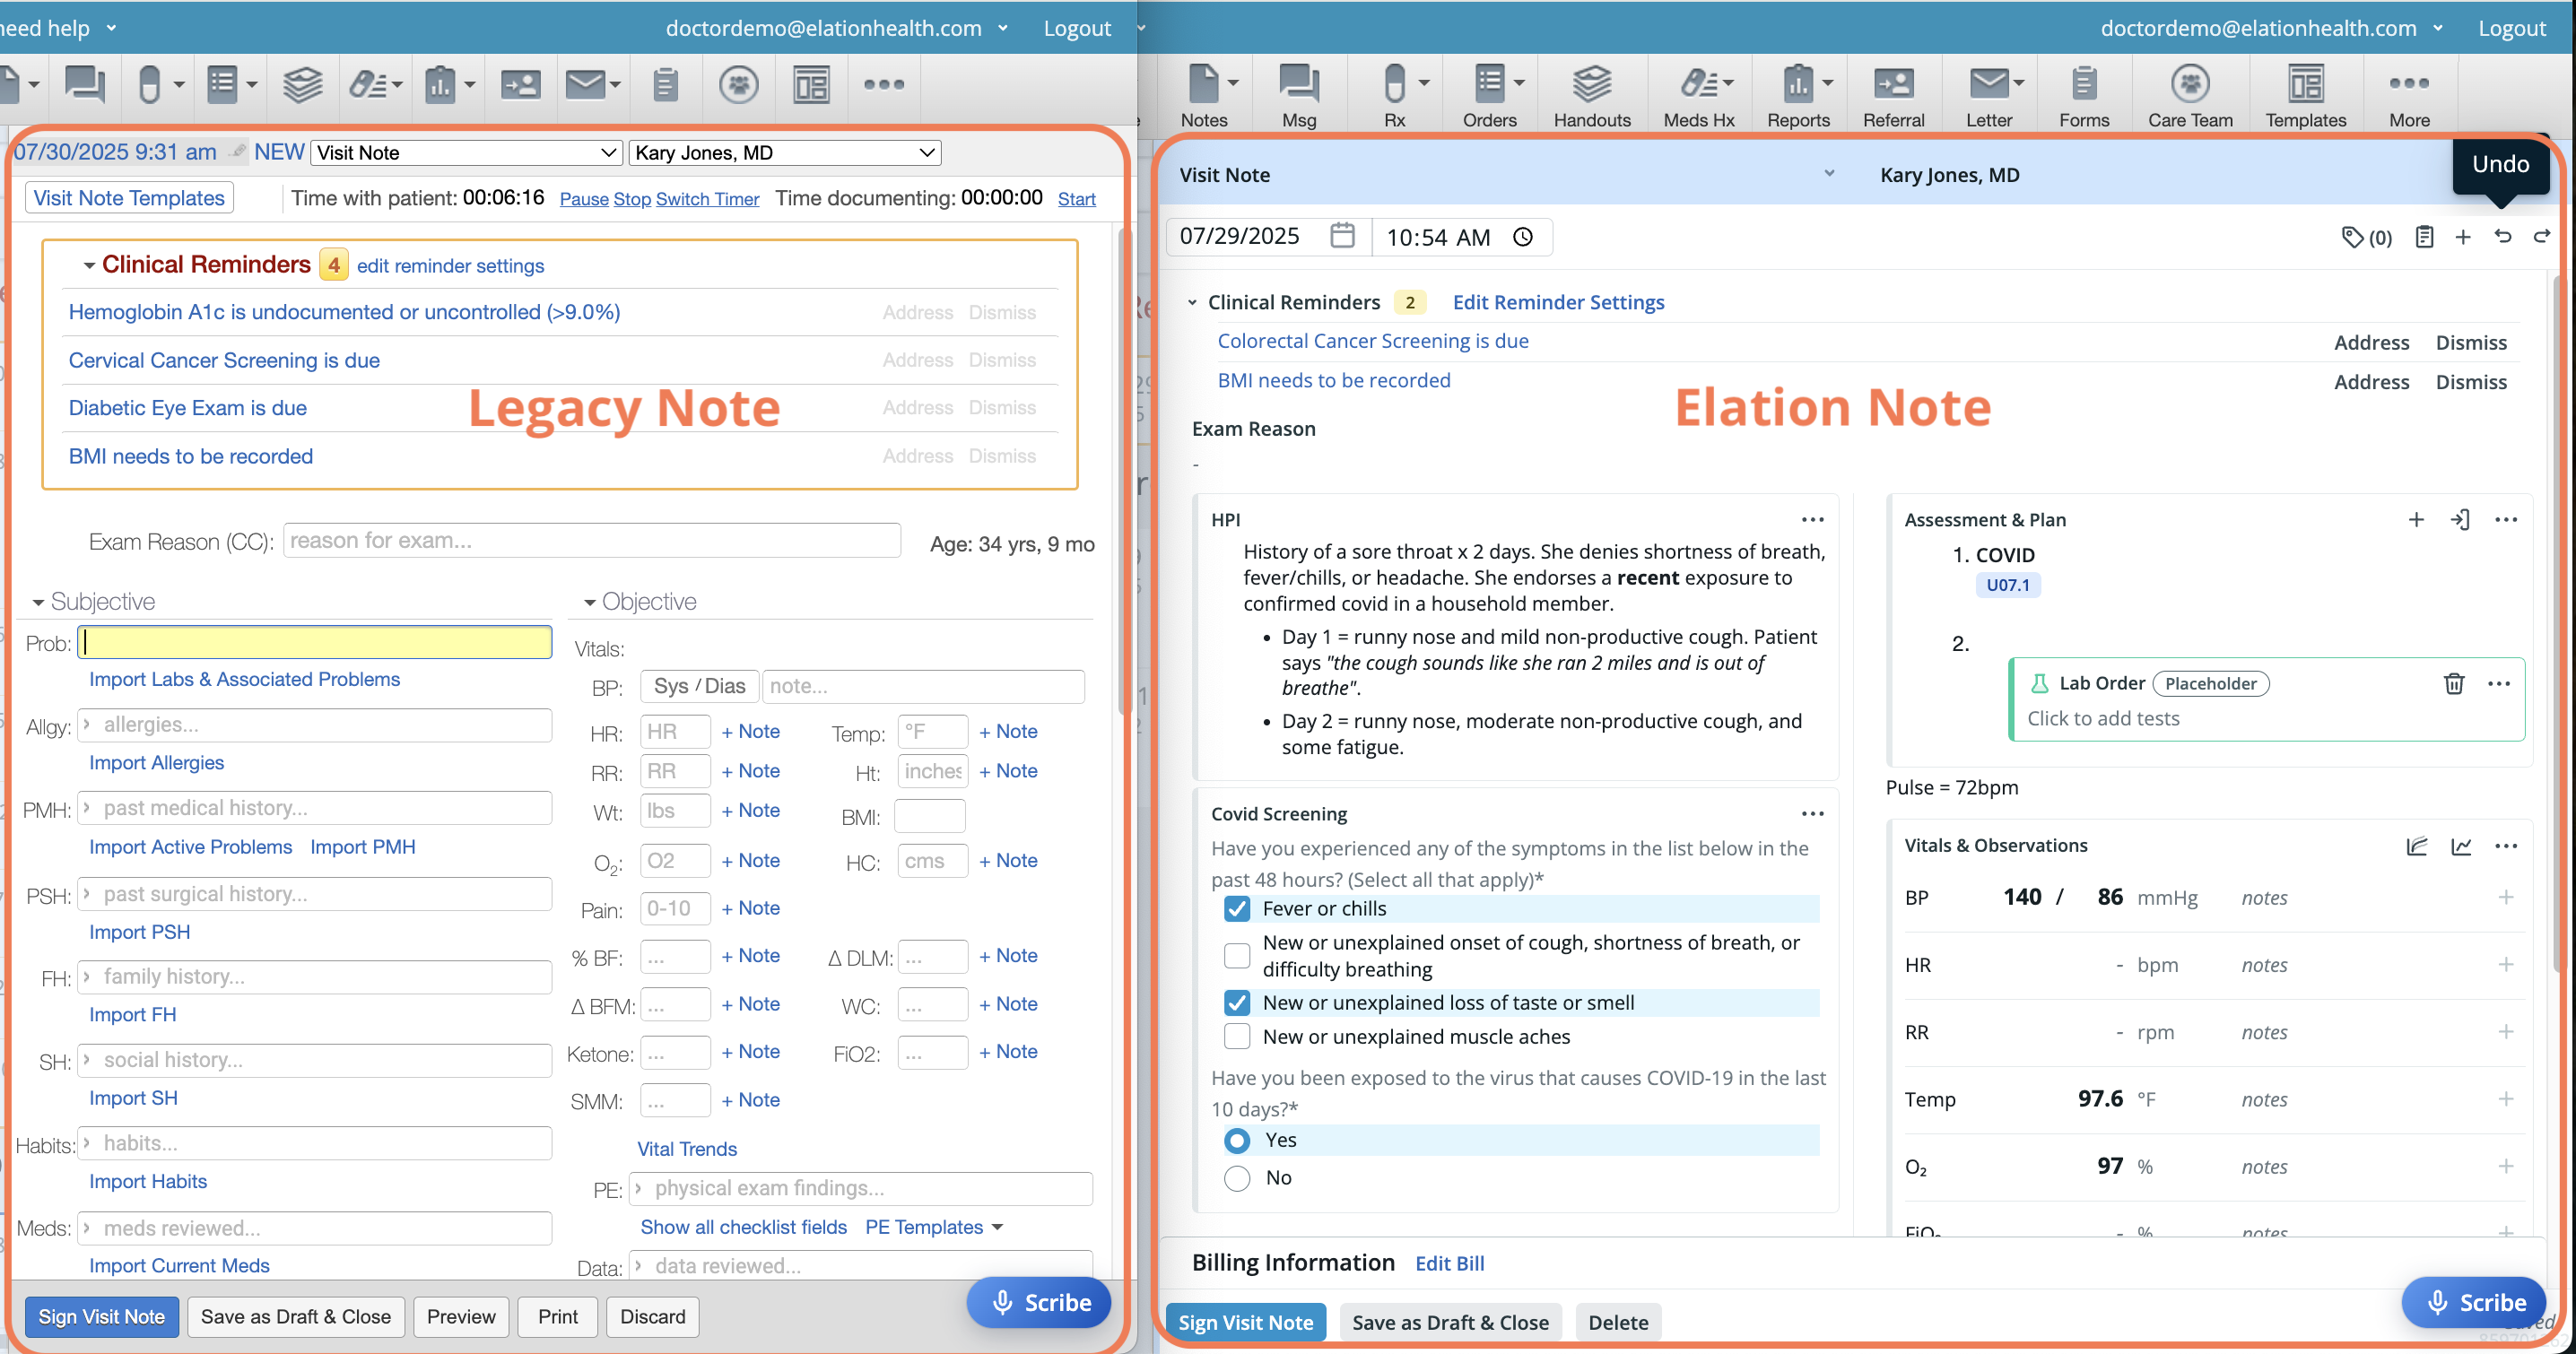
Task: Check New or unexplained muscle aches
Action: coord(1237,1037)
